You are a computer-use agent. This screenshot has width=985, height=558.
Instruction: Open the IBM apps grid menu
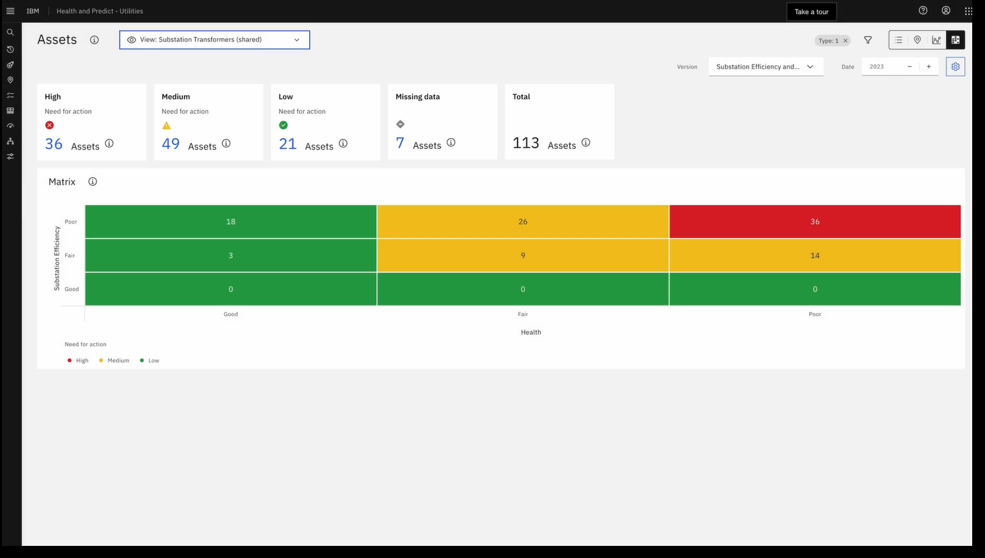[x=969, y=11]
